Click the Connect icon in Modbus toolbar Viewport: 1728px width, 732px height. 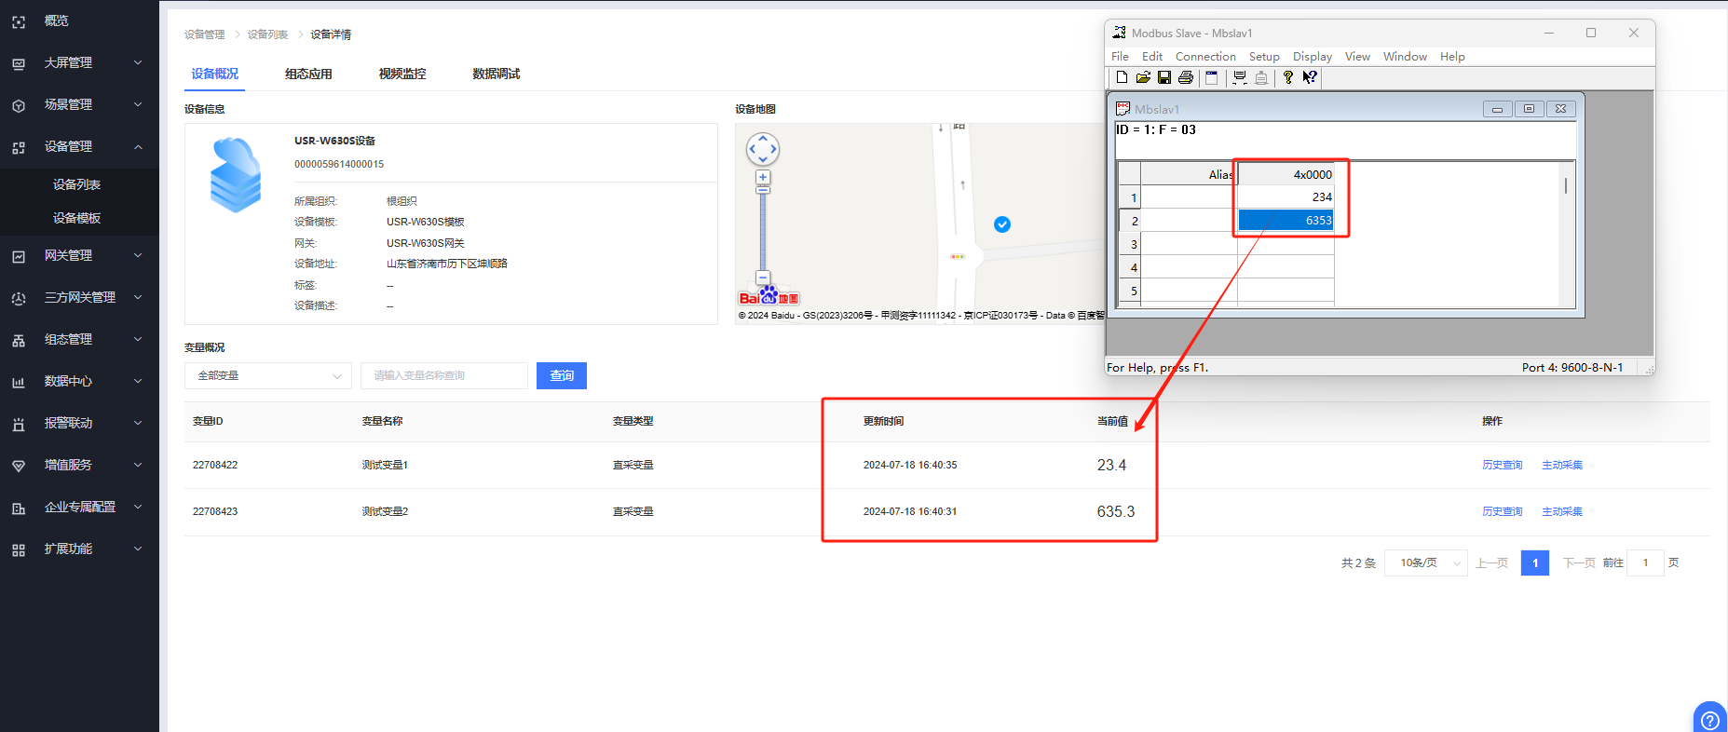pos(1240,77)
